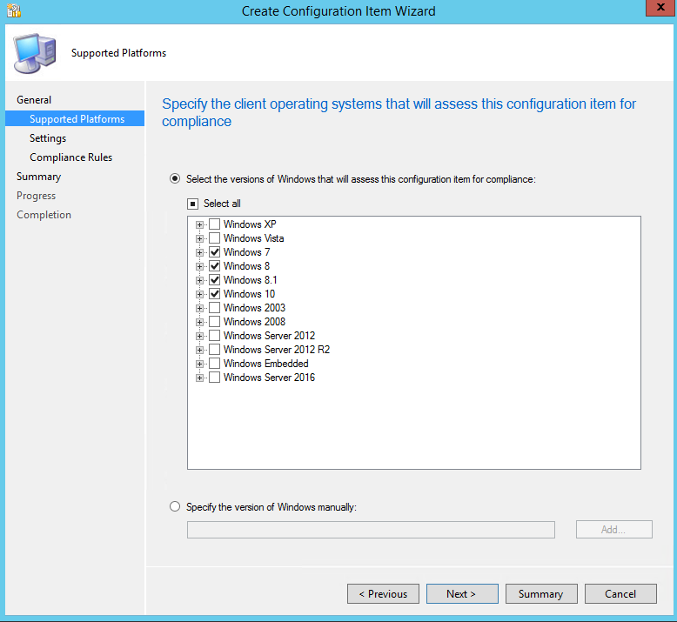Cancel the configuration item wizard
677x622 pixels.
(x=620, y=594)
